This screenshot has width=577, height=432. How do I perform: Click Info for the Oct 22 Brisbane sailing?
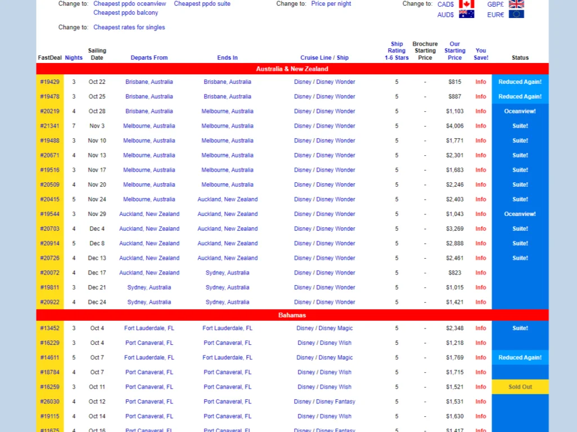pyautogui.click(x=481, y=82)
